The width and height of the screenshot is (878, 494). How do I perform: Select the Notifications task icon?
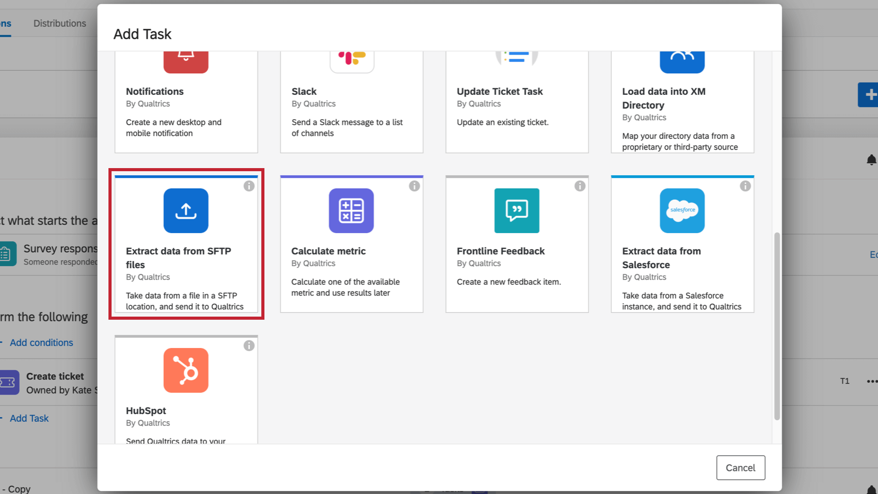[x=186, y=62]
